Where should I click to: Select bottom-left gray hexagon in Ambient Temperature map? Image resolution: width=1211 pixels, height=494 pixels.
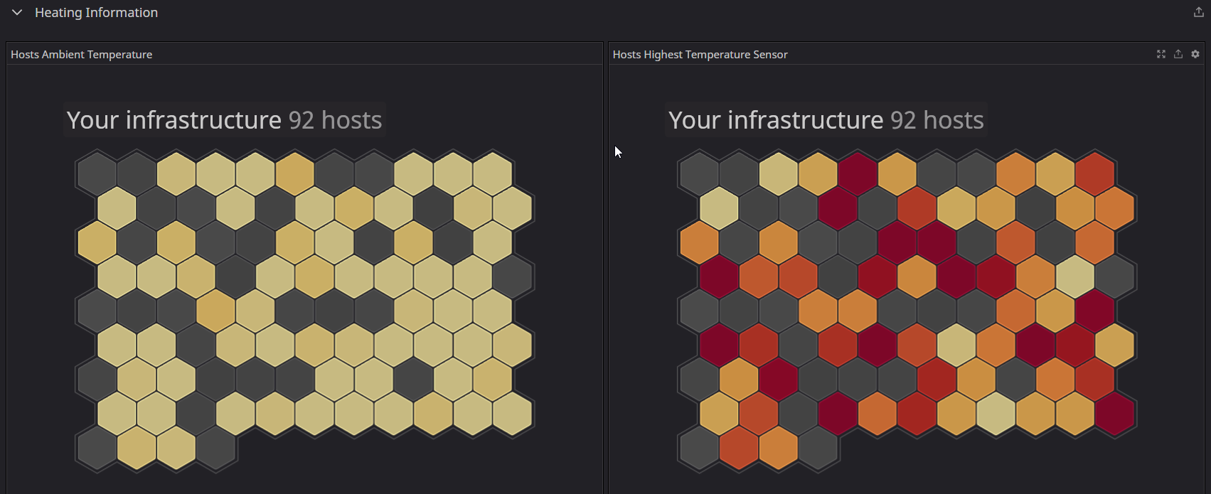pyautogui.click(x=97, y=448)
